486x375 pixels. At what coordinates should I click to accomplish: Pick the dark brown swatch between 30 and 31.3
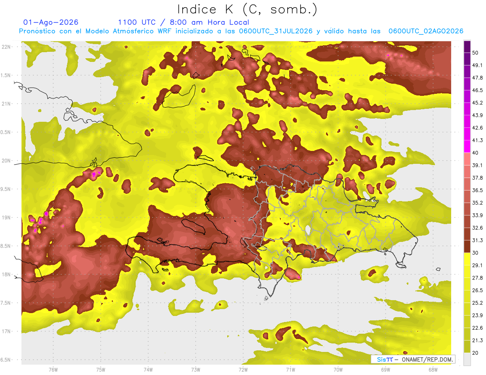[467, 247]
